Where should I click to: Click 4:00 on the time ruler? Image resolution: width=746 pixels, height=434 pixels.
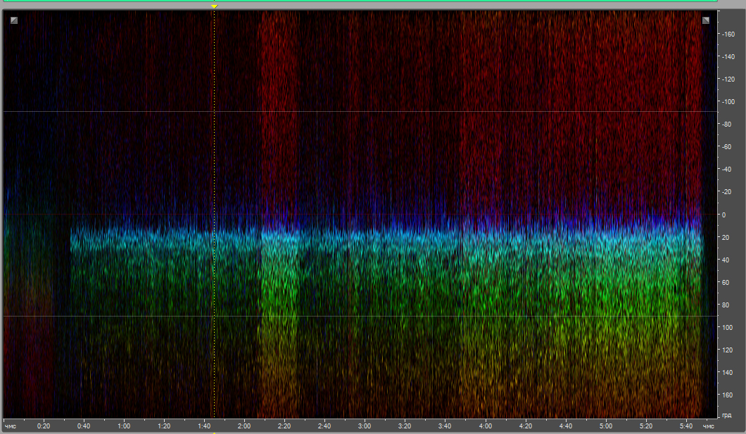(485, 426)
